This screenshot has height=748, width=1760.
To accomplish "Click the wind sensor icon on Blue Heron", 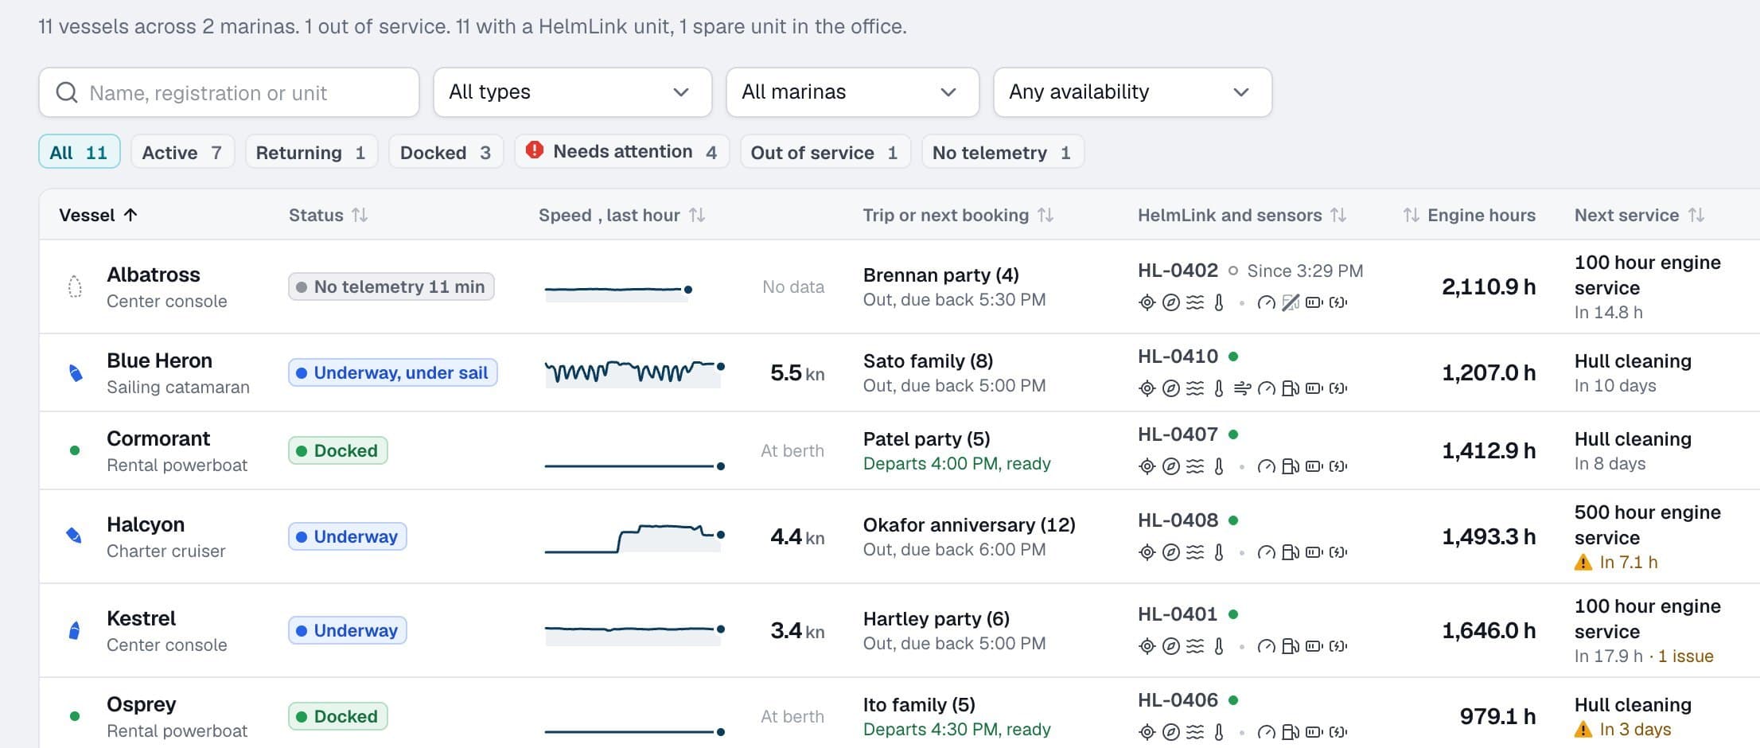I will coord(1242,388).
